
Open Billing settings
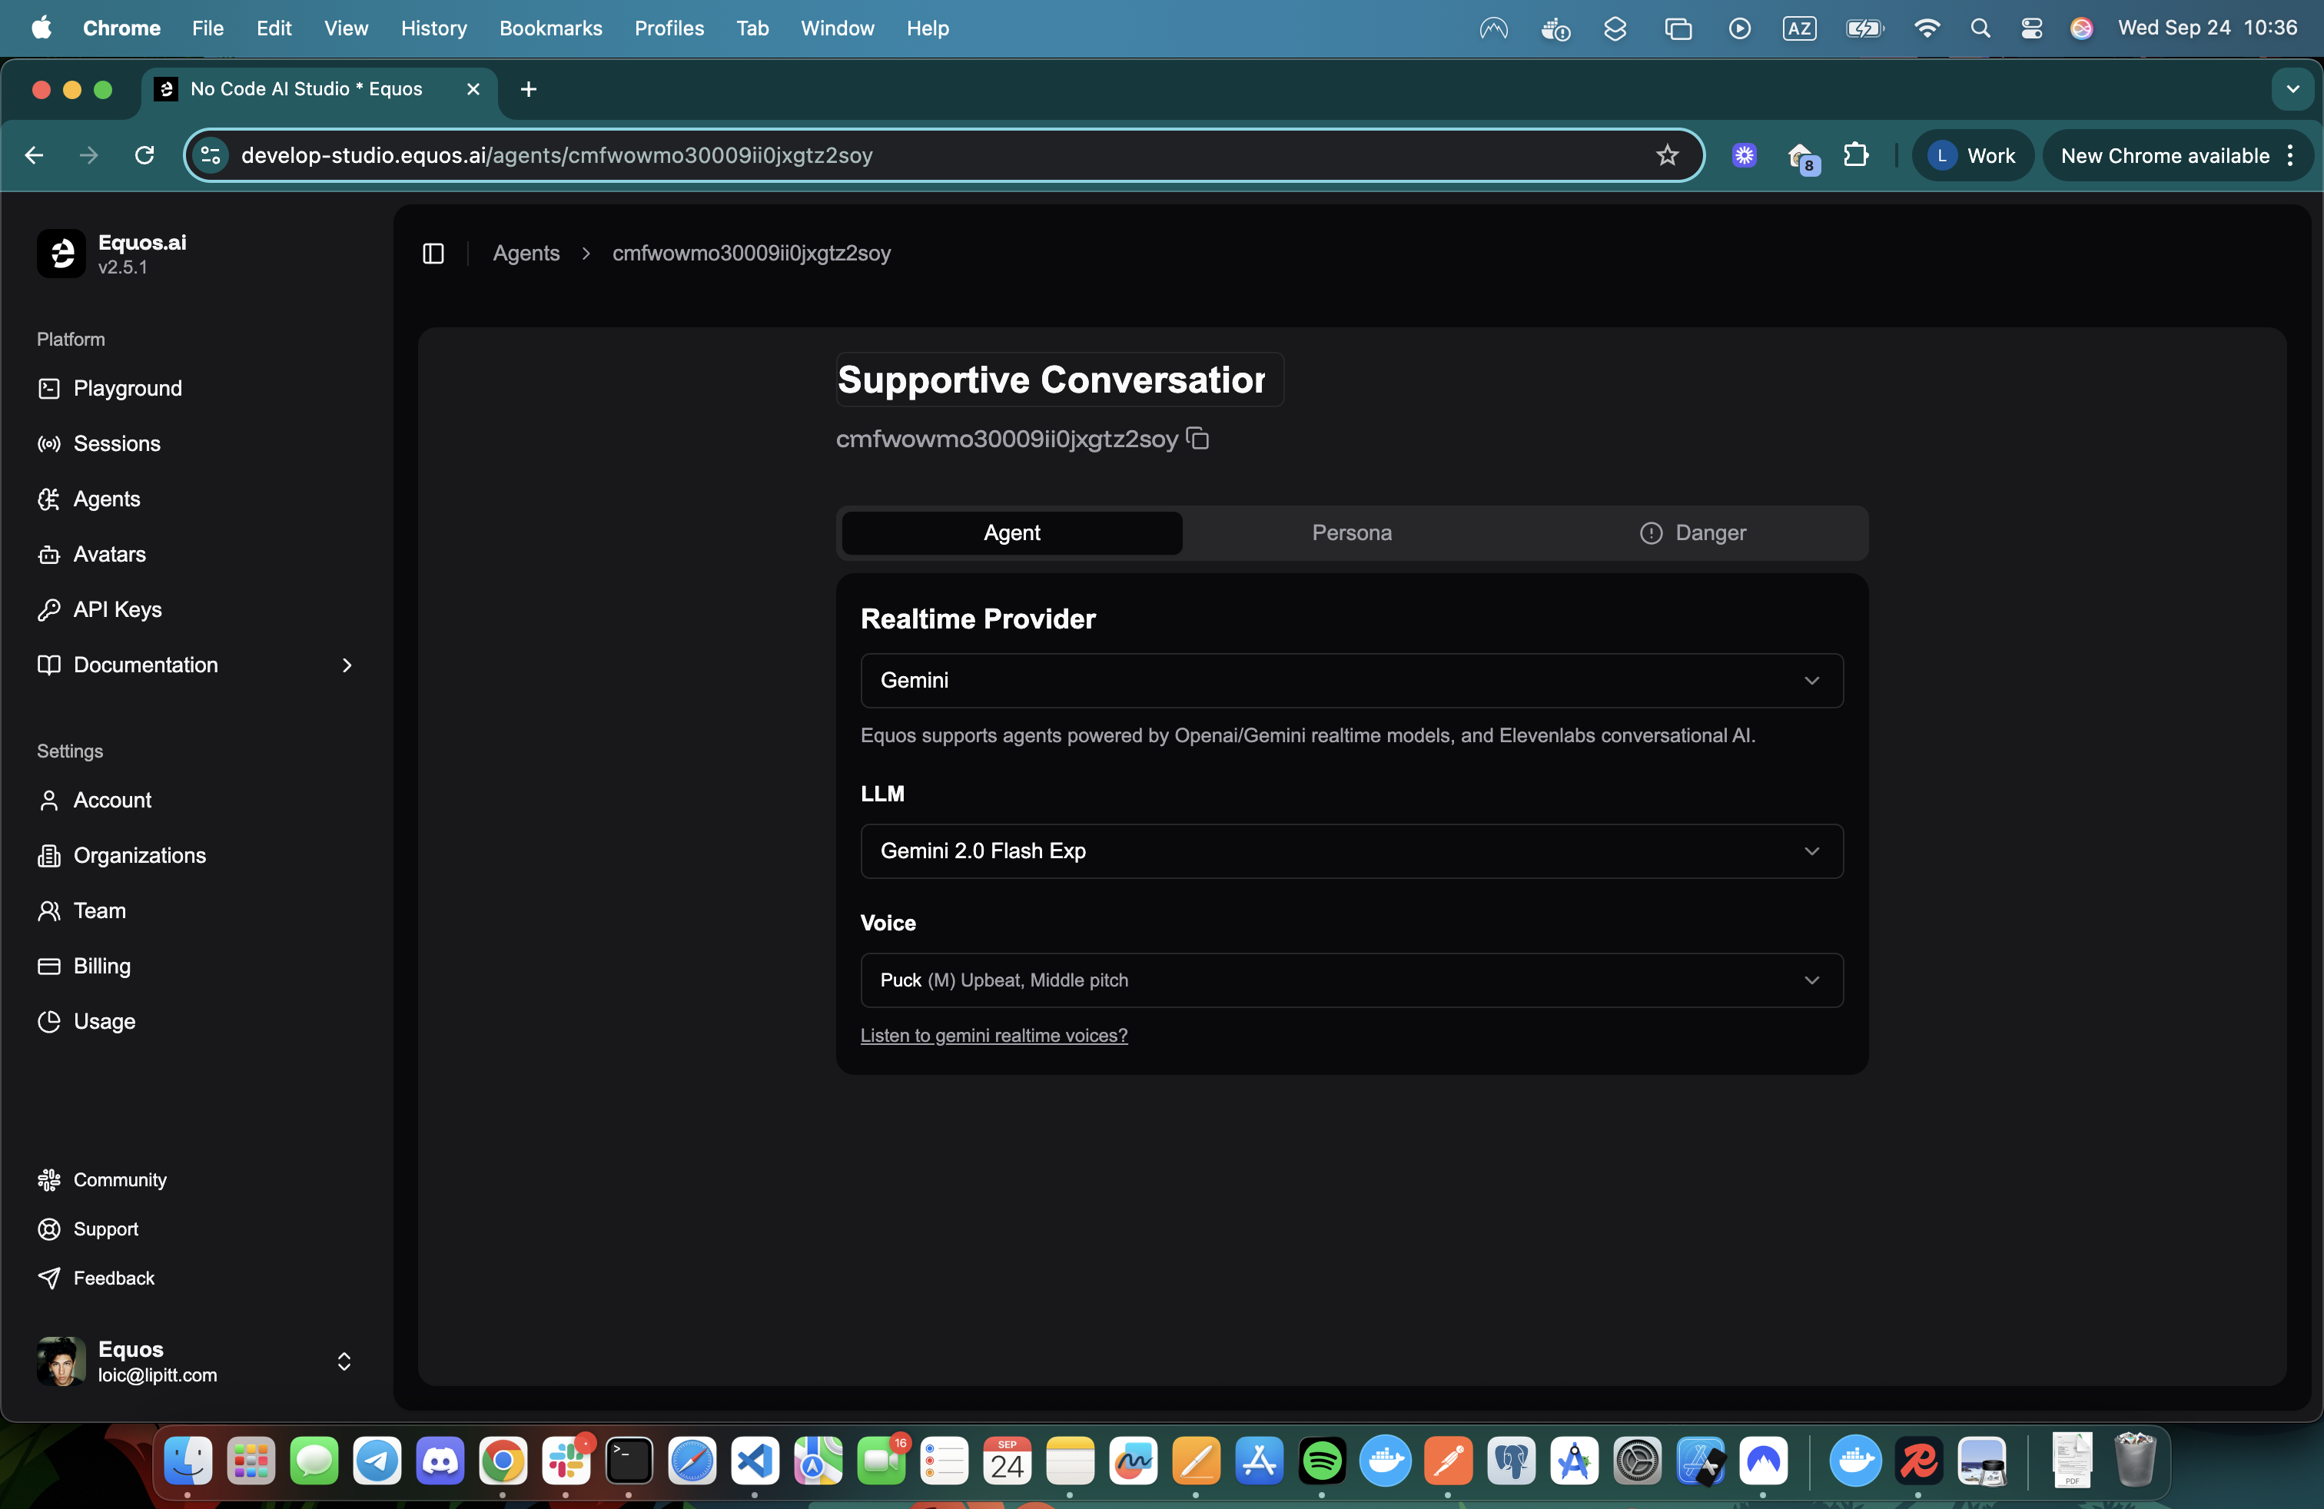(101, 965)
